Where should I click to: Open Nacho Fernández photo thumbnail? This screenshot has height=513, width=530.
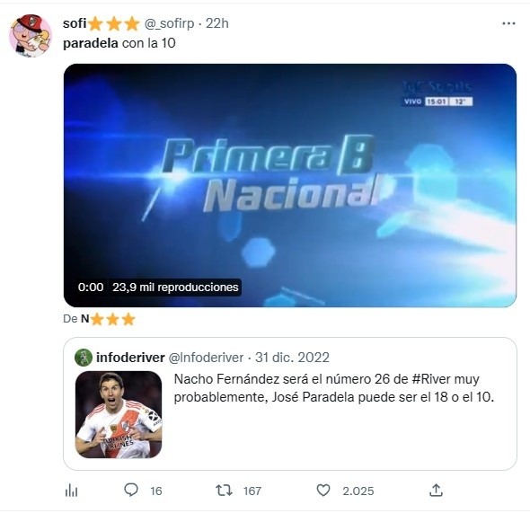119,415
